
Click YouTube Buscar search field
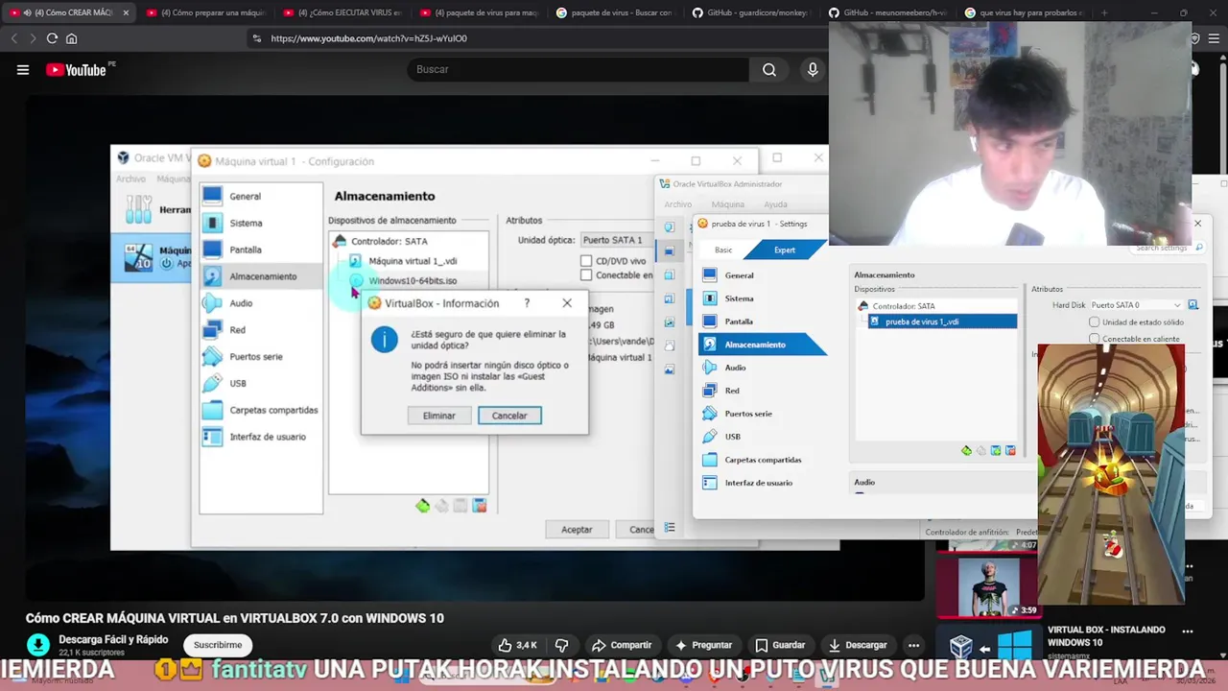coord(579,69)
